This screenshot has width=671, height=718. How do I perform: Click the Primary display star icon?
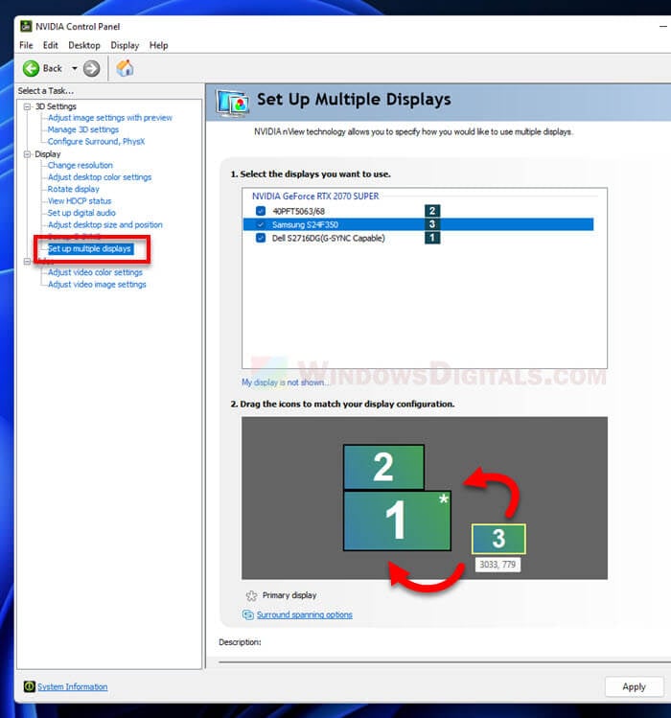coord(251,595)
